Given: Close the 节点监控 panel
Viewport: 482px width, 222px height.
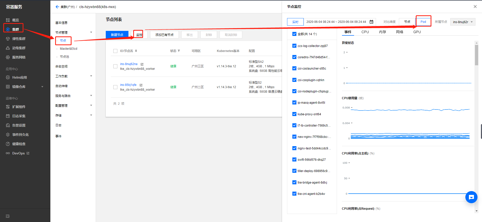Looking at the screenshot, I should (475, 7).
